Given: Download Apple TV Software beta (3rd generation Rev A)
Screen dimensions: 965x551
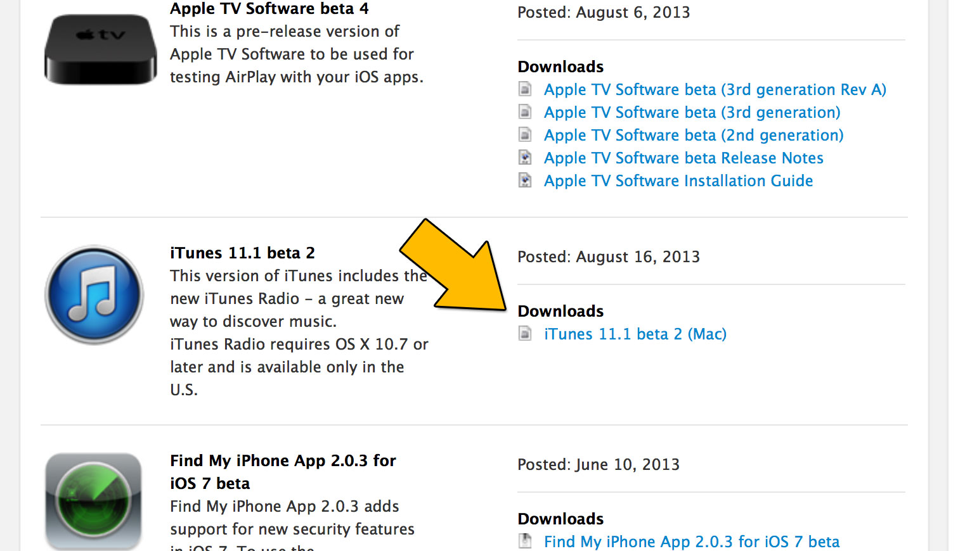Looking at the screenshot, I should (715, 90).
